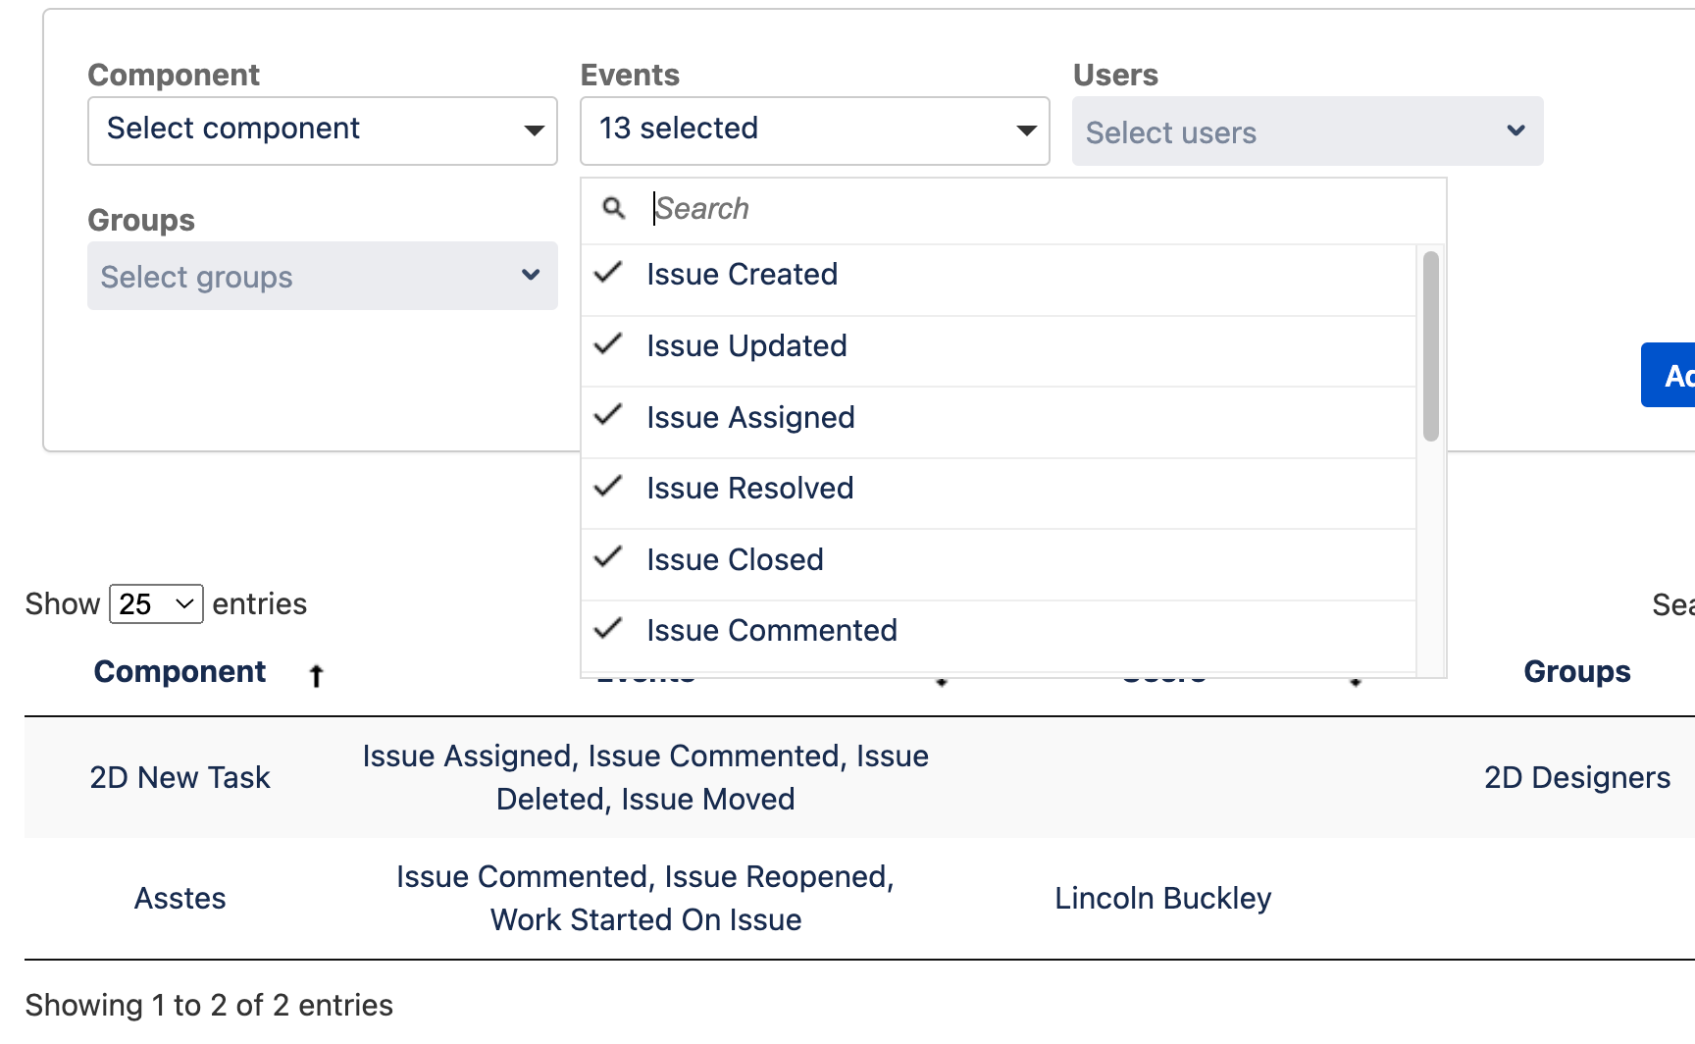The width and height of the screenshot is (1695, 1044).
Task: Select the 2D New Task row
Action: [180, 778]
